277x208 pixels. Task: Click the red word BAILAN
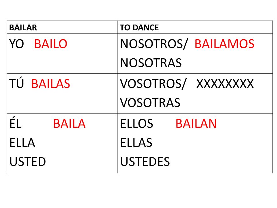[x=196, y=123]
